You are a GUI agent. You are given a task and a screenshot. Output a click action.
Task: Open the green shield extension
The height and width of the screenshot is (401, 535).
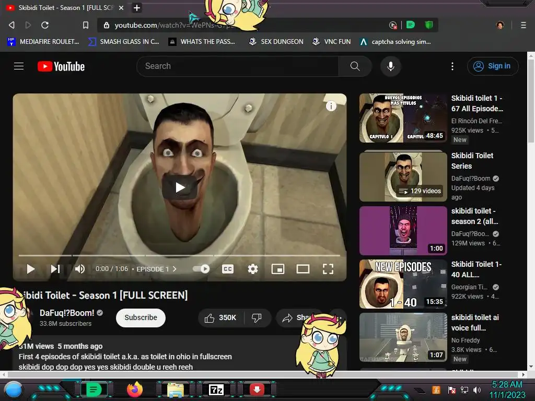429,25
